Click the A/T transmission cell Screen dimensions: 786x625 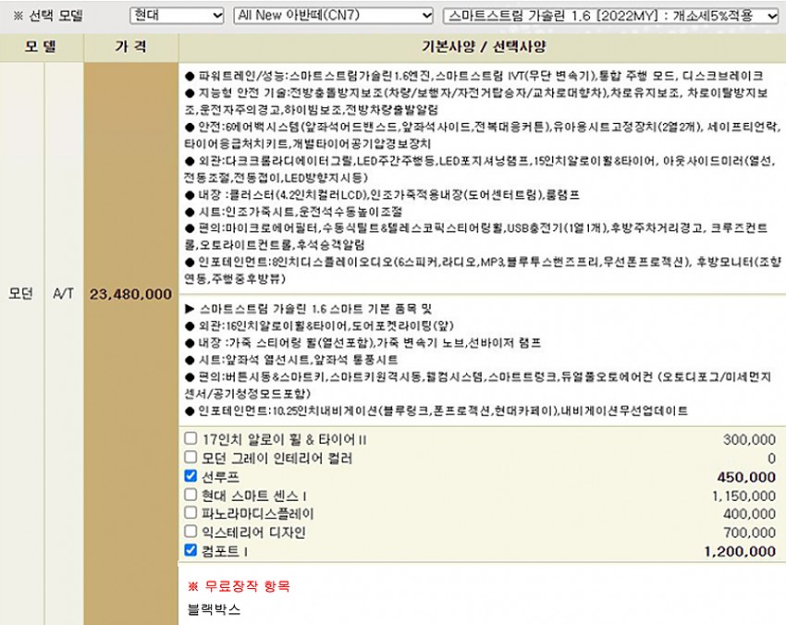[63, 294]
